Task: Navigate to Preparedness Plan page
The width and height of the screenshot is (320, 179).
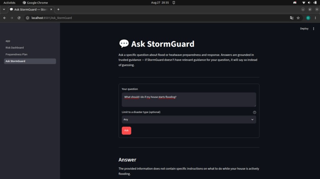Action: point(30,55)
